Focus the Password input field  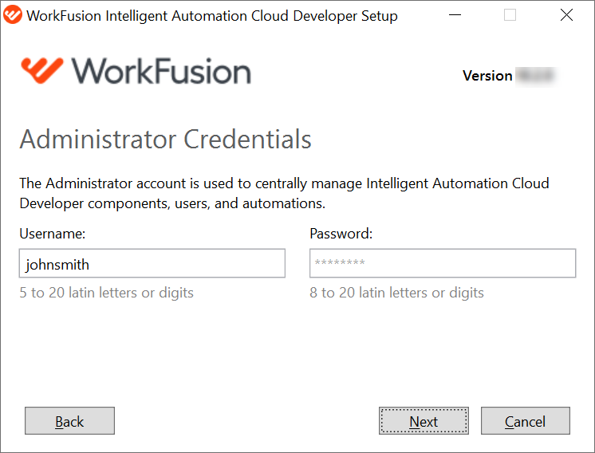[x=443, y=263]
